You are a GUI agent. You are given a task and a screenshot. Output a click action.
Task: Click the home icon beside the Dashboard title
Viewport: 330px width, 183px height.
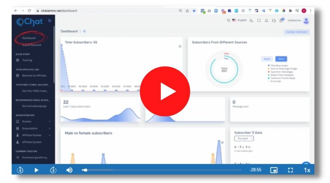(84, 31)
